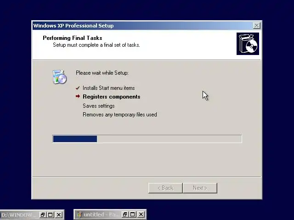Close the minimized untitled Paint window
The image size is (294, 220).
141,214
